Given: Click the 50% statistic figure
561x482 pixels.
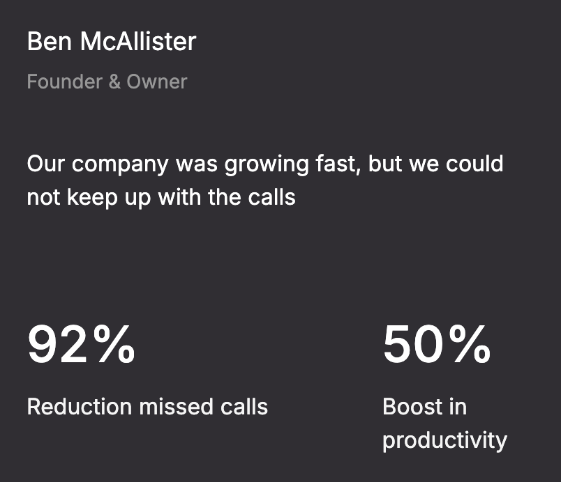Looking at the screenshot, I should pos(437,345).
